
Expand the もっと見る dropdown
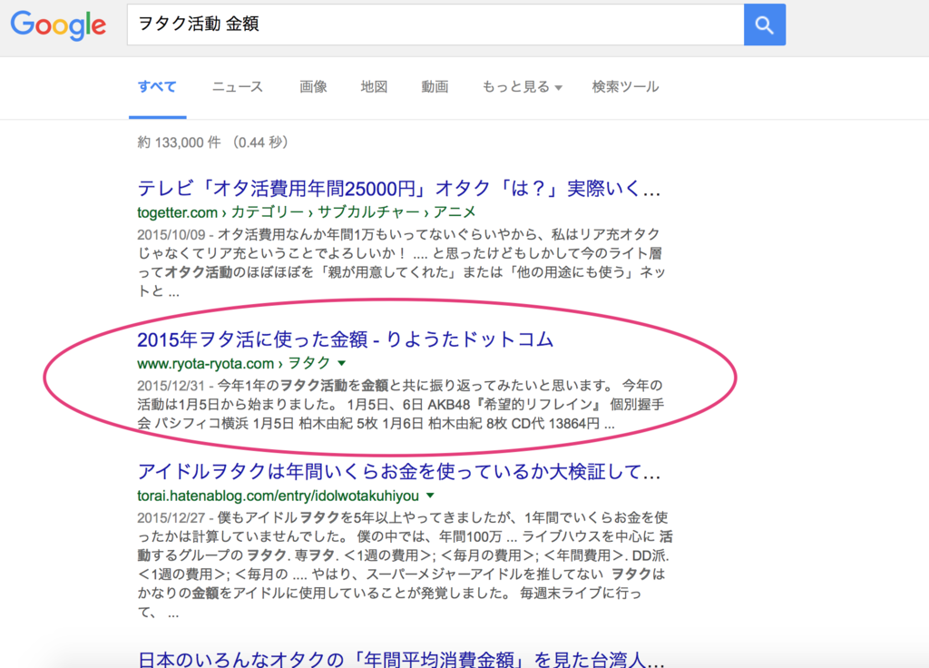522,87
